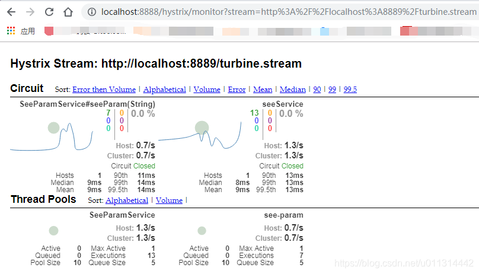
Task: Click the Hystrix Stream page heading
Action: point(156,63)
